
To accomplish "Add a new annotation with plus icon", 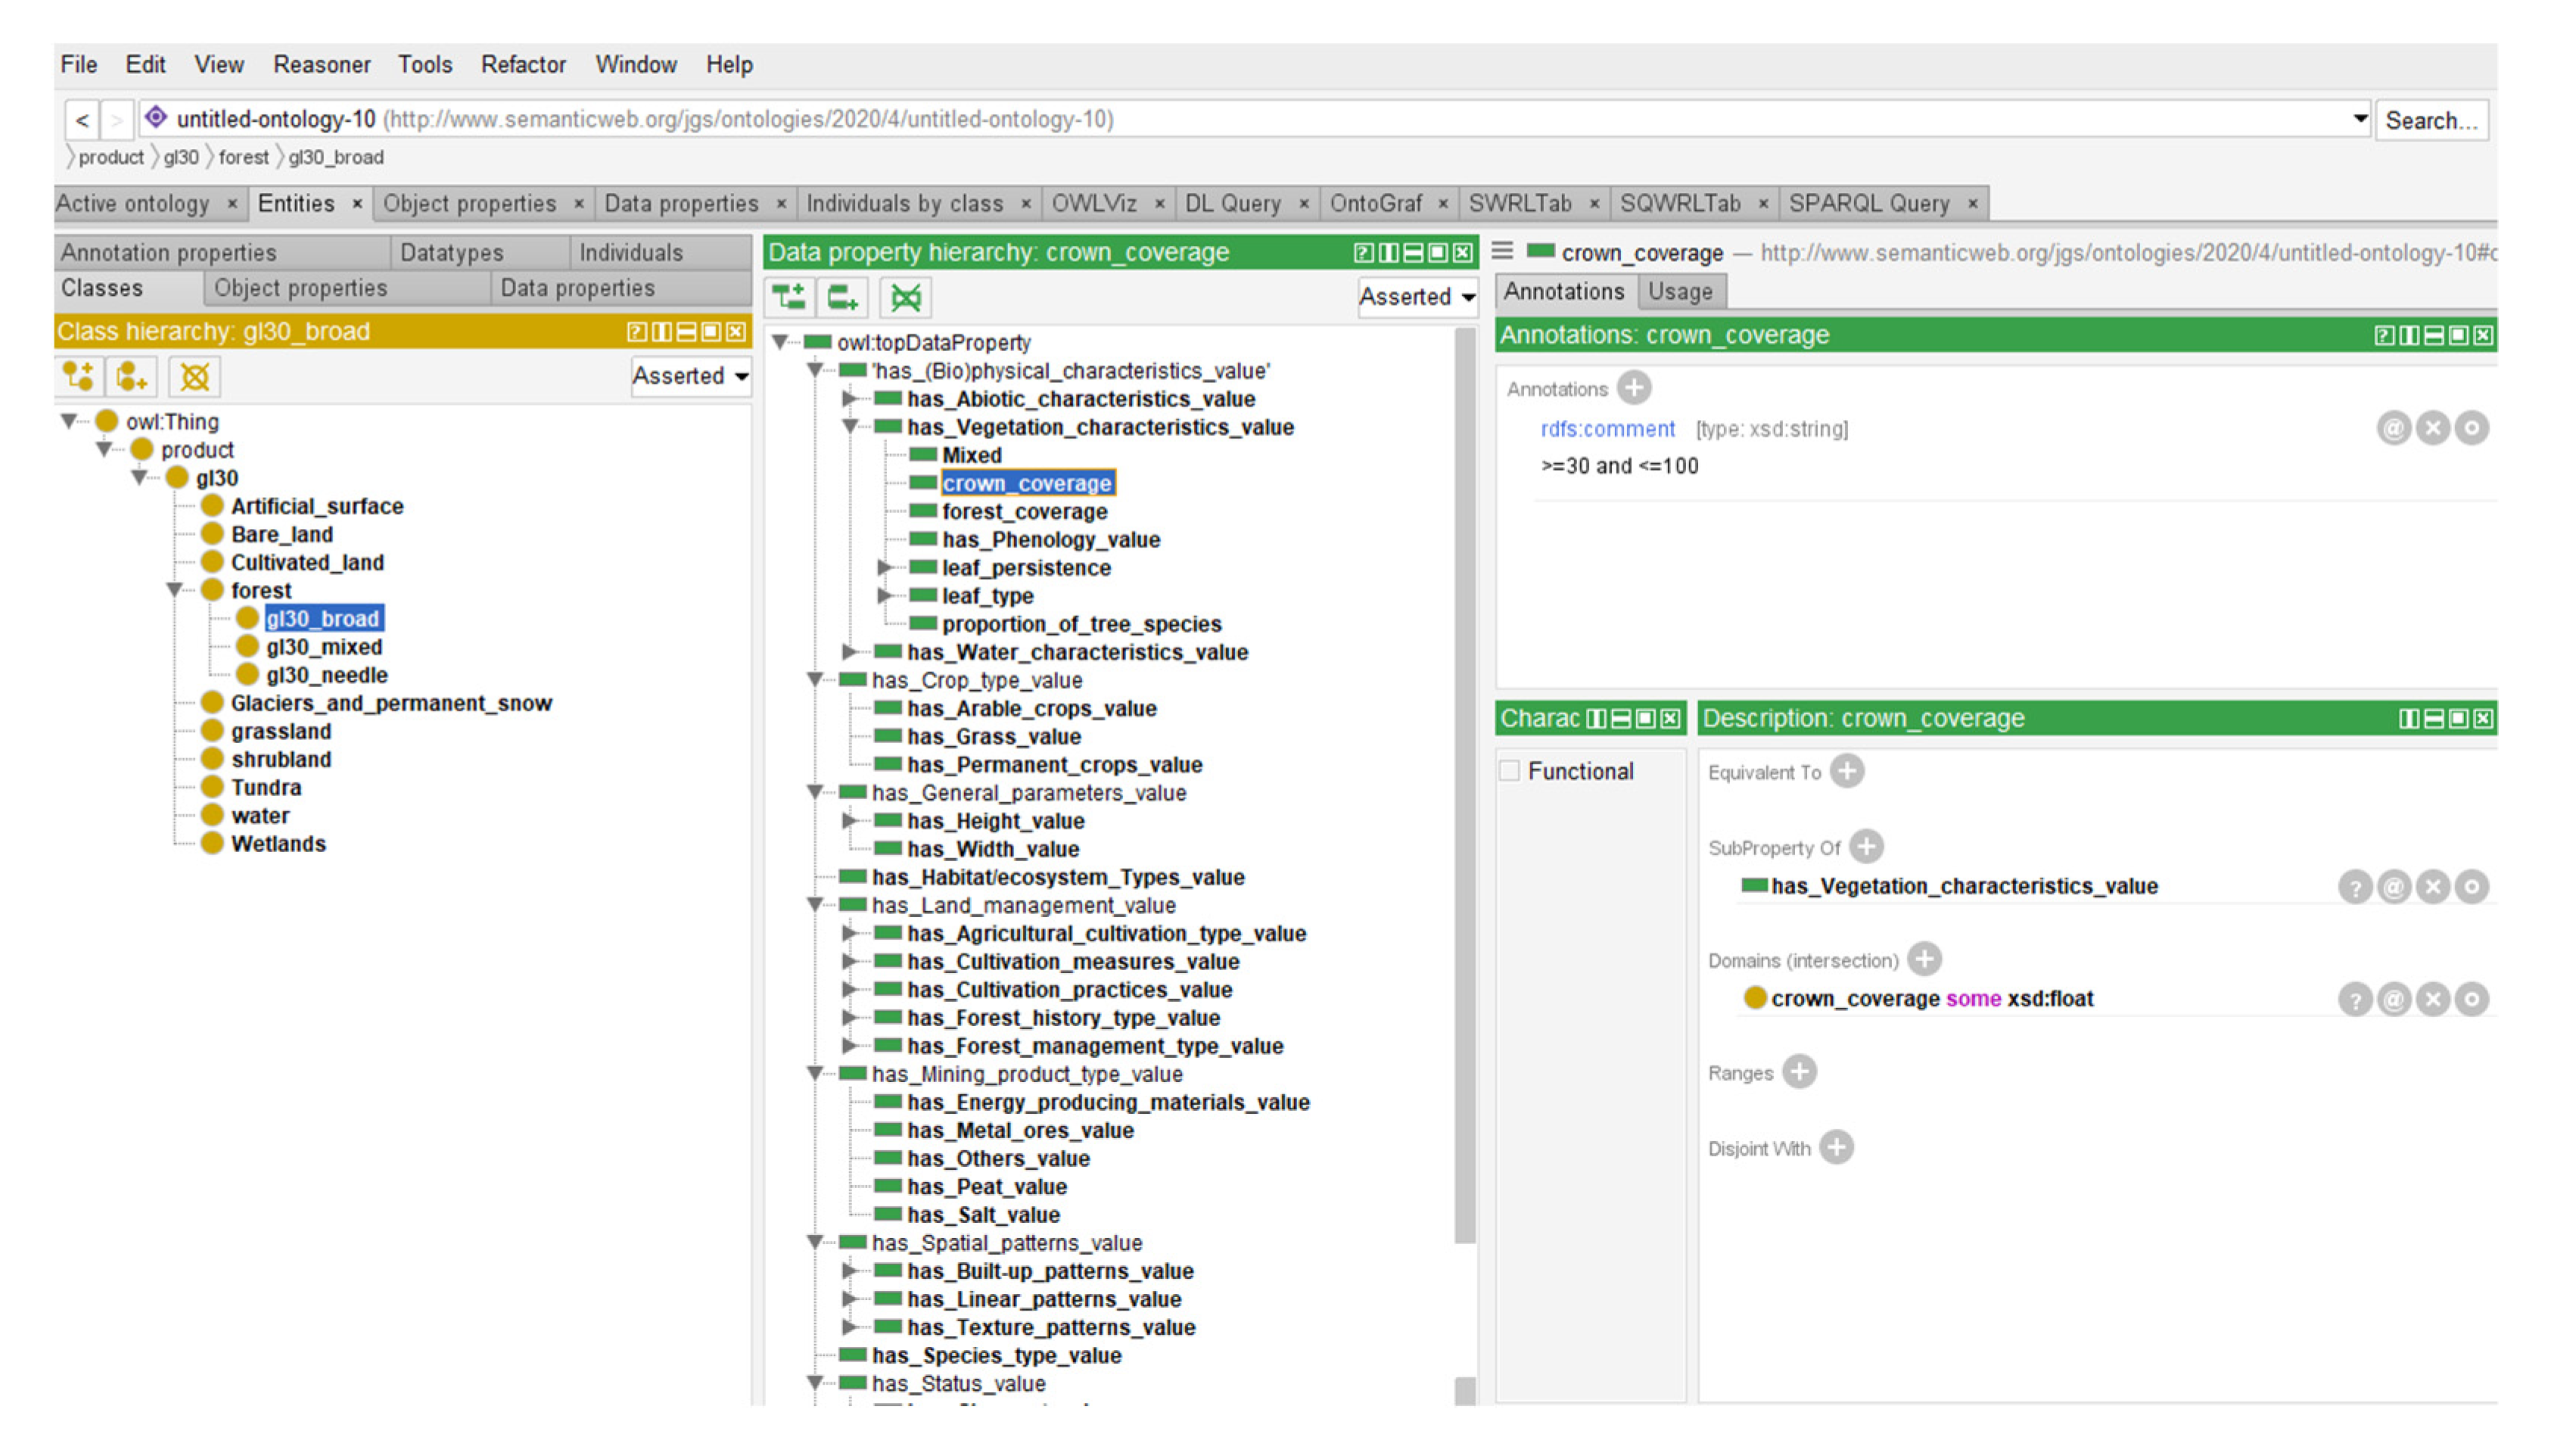I will coord(1634,388).
